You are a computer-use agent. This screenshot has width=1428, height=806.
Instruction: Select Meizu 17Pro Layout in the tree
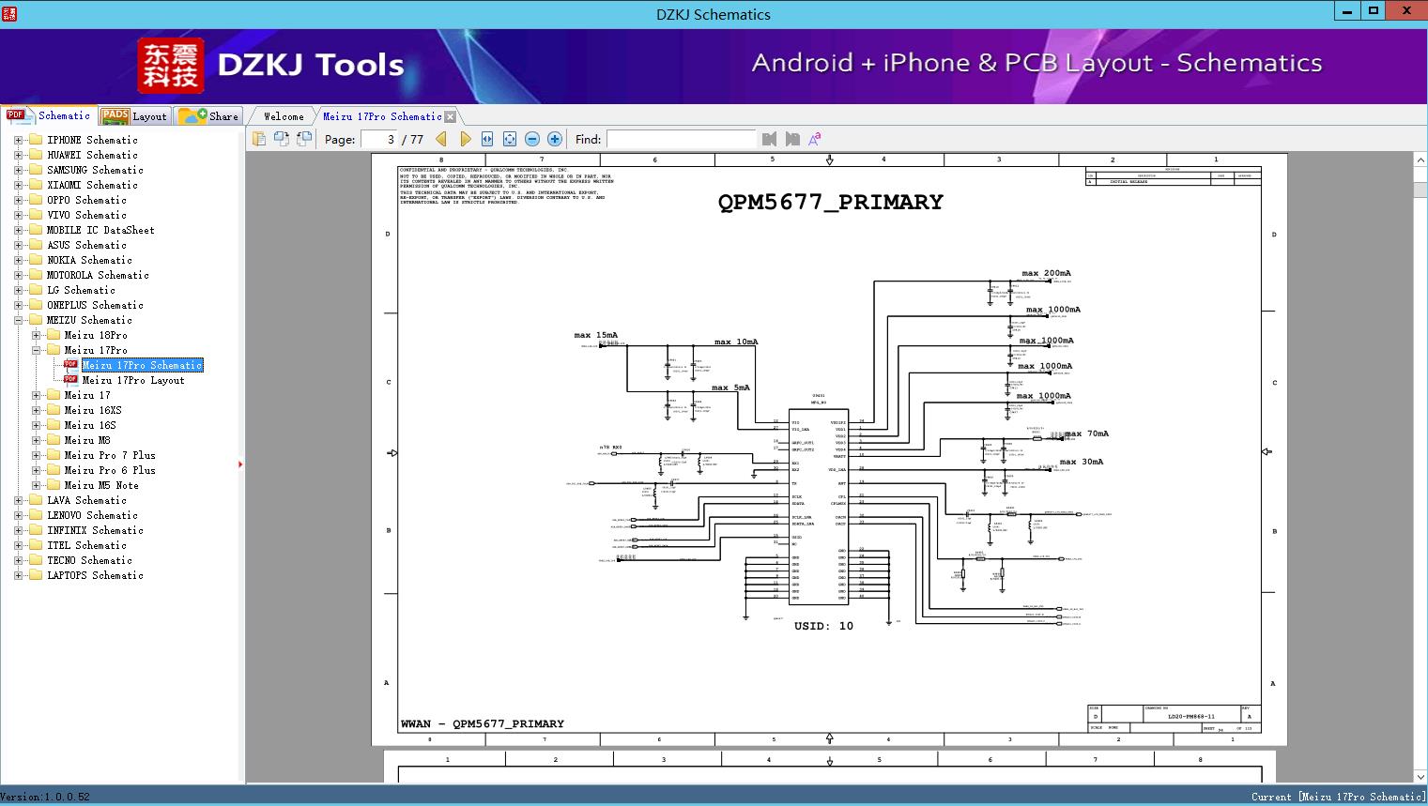(x=133, y=380)
